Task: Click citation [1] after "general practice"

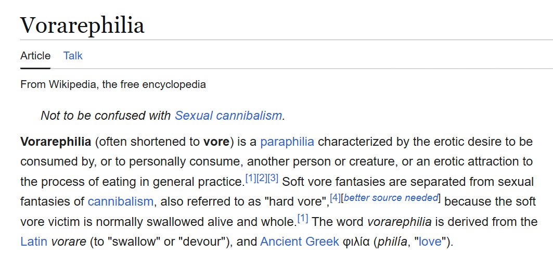Action: [250, 179]
